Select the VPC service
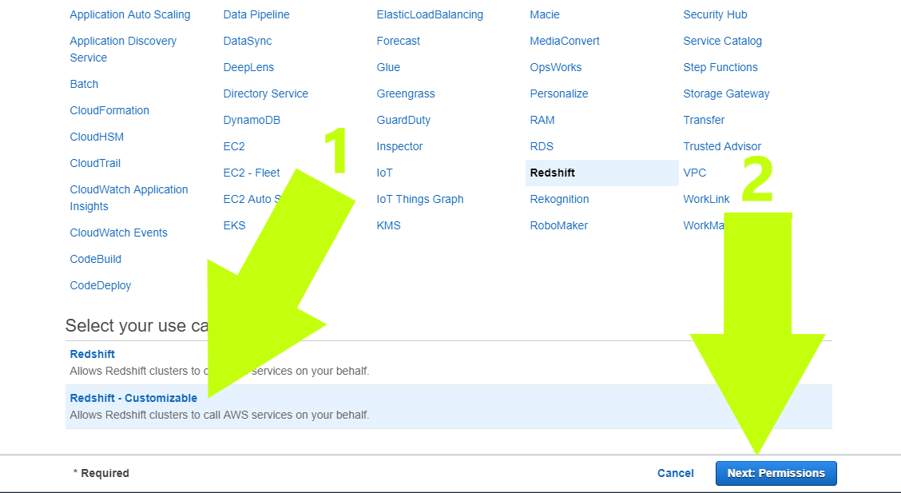Viewport: 901px width, 493px height. pos(693,173)
